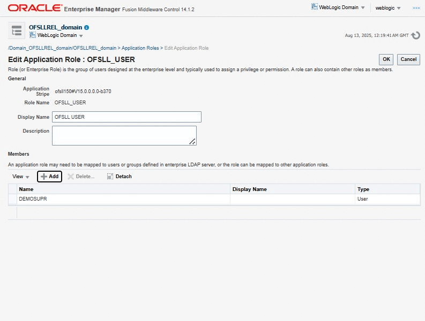Click the Add member button
This screenshot has height=321, width=425.
pyautogui.click(x=50, y=177)
